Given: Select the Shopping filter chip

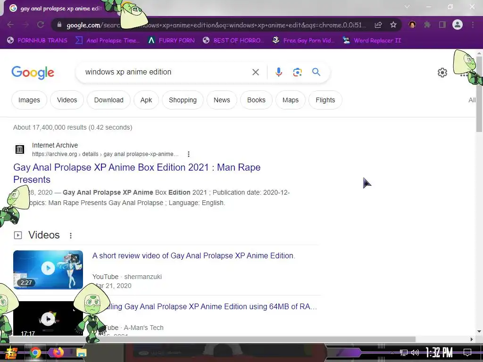Looking at the screenshot, I should pyautogui.click(x=183, y=100).
